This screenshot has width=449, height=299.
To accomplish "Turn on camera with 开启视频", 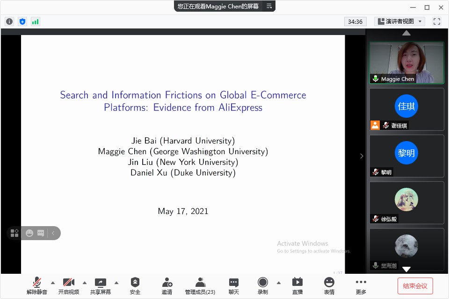I will point(69,285).
